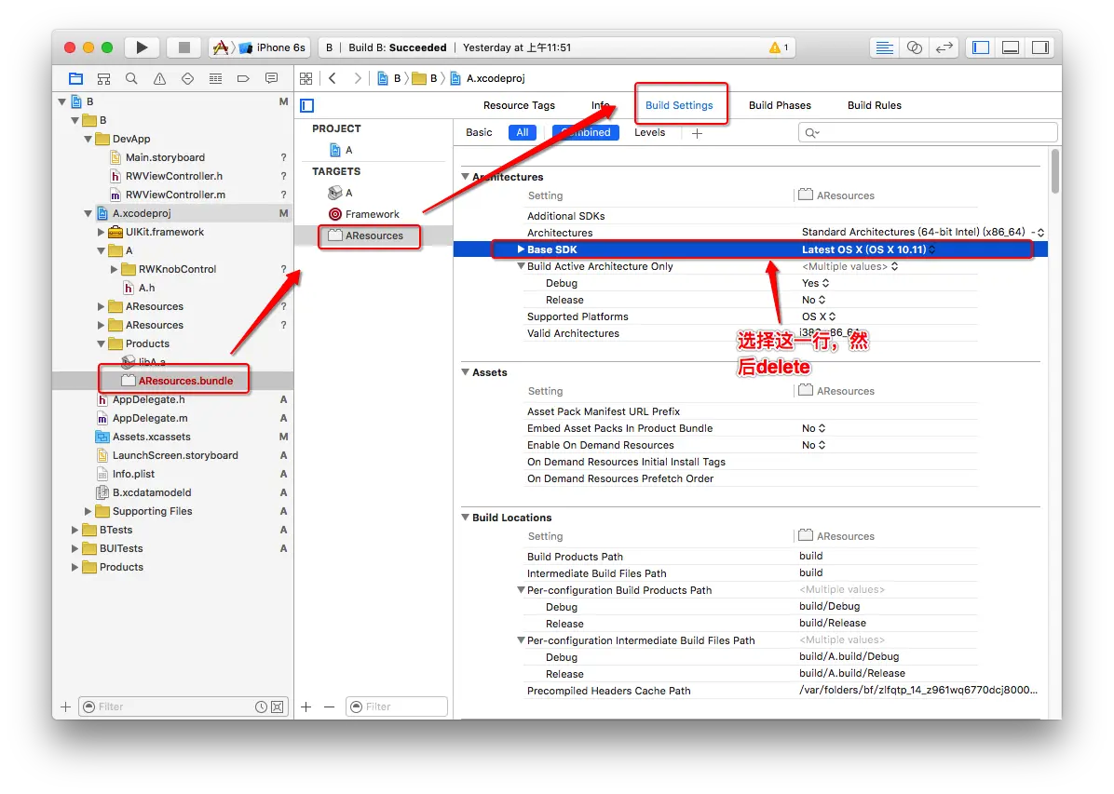
Task: Open the breakpoint navigator icon
Action: point(243,78)
